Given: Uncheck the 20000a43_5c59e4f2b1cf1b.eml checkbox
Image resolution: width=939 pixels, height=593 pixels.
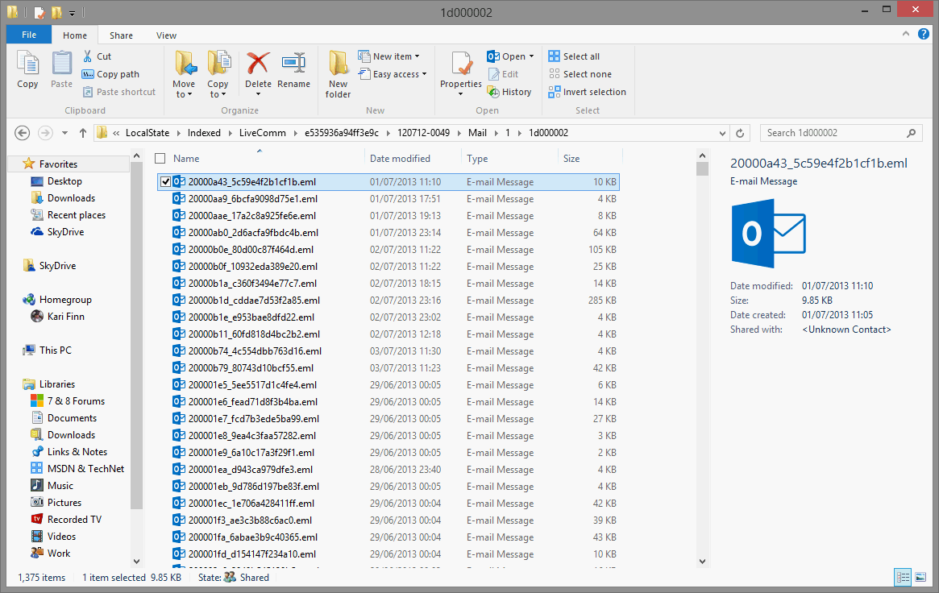Looking at the screenshot, I should pyautogui.click(x=166, y=182).
